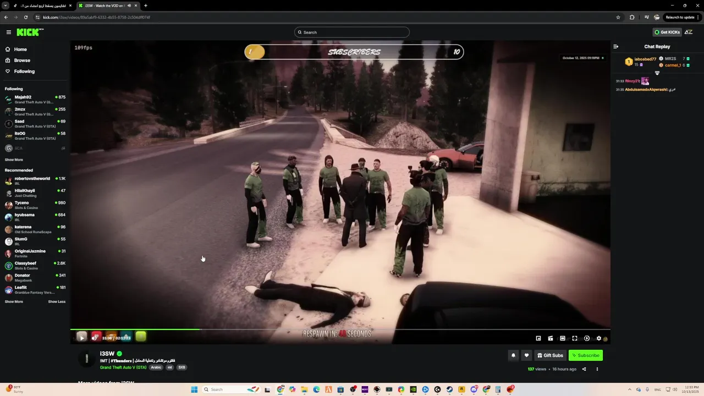704x396 pixels.
Task: Collapse recommended list with Show Less
Action: pos(57,302)
